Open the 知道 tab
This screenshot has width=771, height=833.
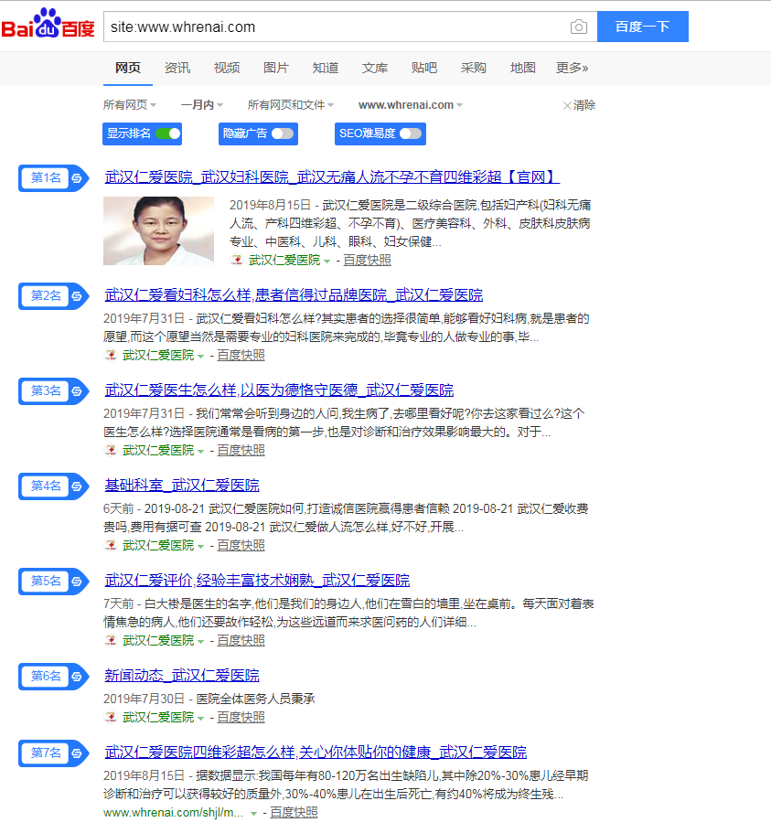click(x=326, y=68)
